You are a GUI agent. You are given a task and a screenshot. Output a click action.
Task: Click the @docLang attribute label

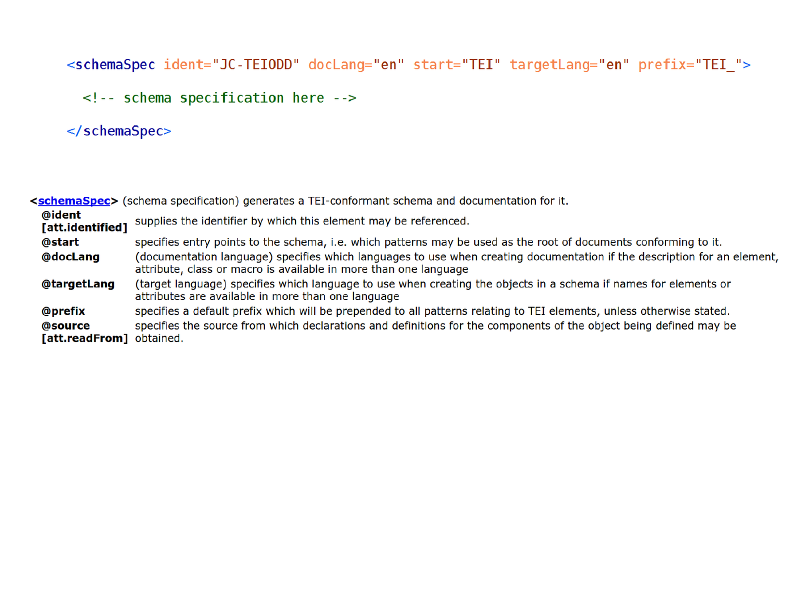point(70,257)
